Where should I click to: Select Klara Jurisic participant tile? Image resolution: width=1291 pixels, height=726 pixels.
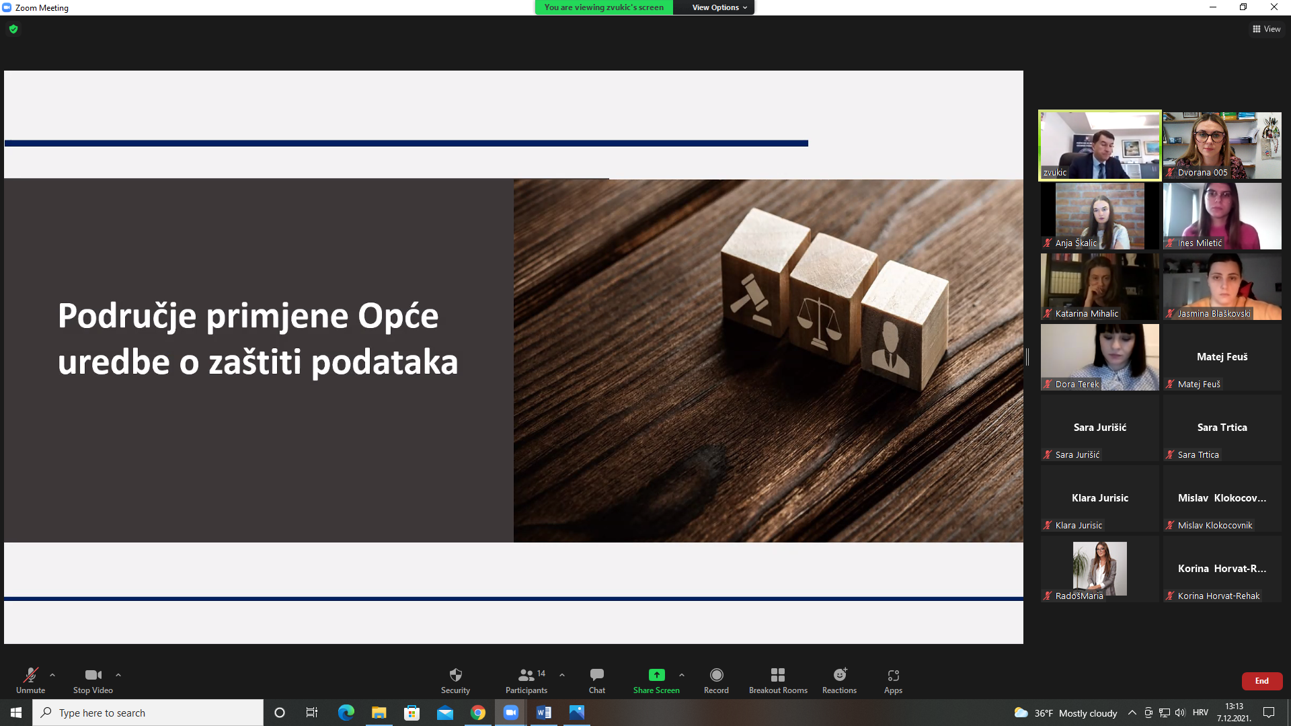click(1100, 498)
